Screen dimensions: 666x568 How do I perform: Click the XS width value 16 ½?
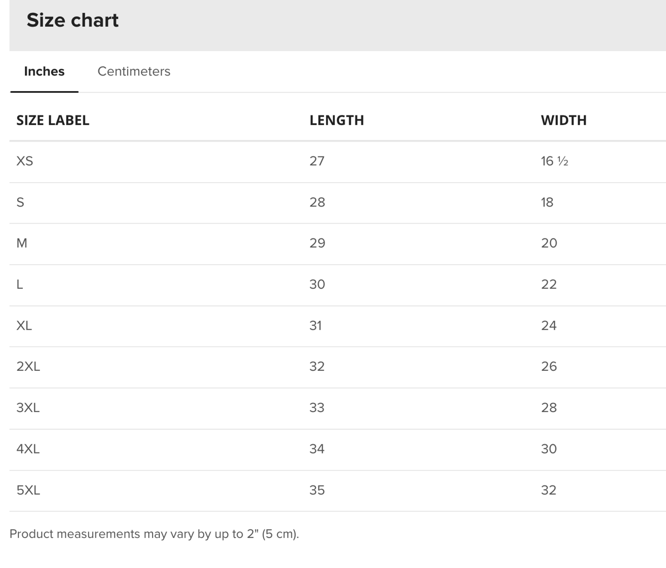554,161
